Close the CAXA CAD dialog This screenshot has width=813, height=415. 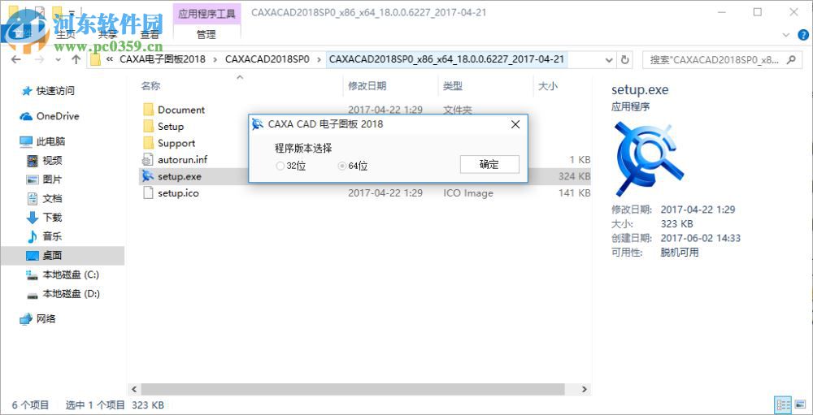515,124
